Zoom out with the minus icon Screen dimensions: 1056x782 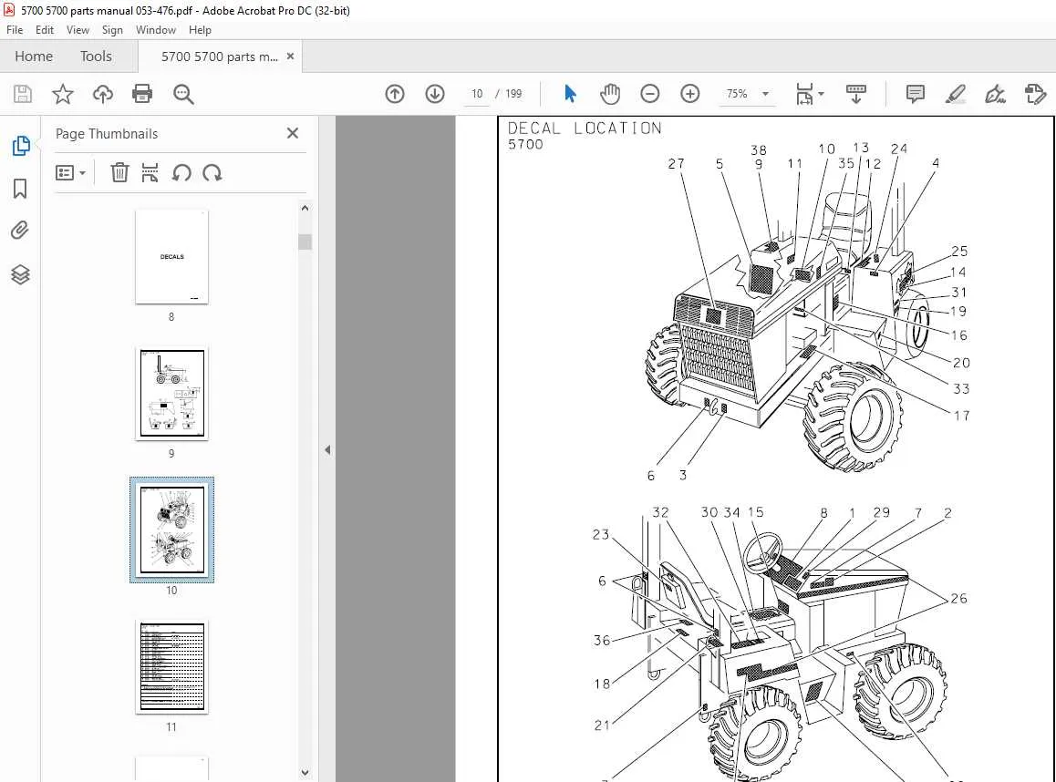pos(650,94)
